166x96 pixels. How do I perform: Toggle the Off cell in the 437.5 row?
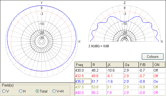pyautogui.click(x=159, y=87)
